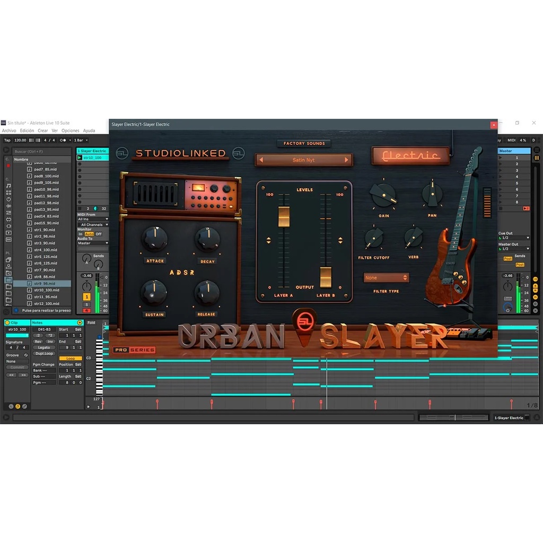This screenshot has height=543, width=543.
Task: Solo the Slayer Electric track
Action: point(86,304)
